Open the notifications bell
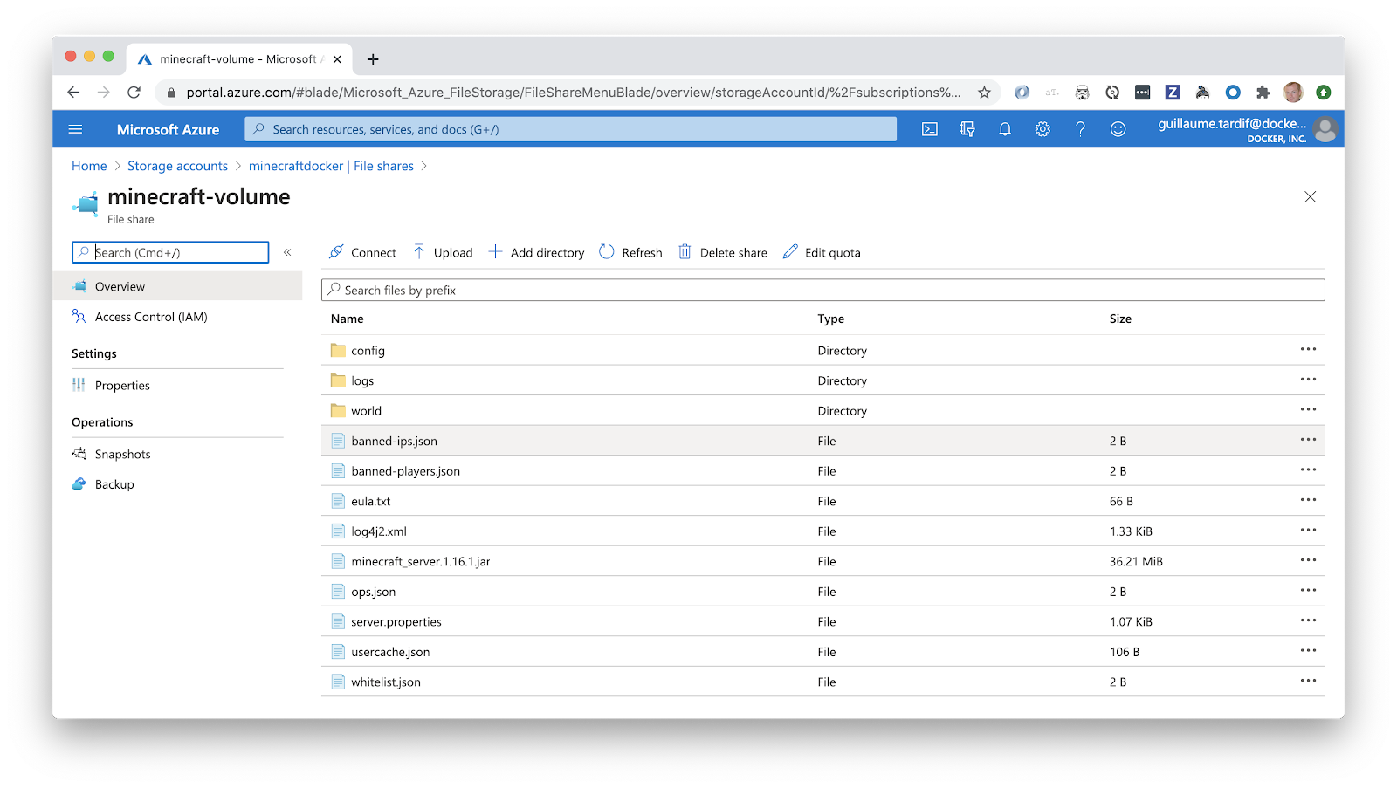The image size is (1397, 788). click(x=1005, y=129)
